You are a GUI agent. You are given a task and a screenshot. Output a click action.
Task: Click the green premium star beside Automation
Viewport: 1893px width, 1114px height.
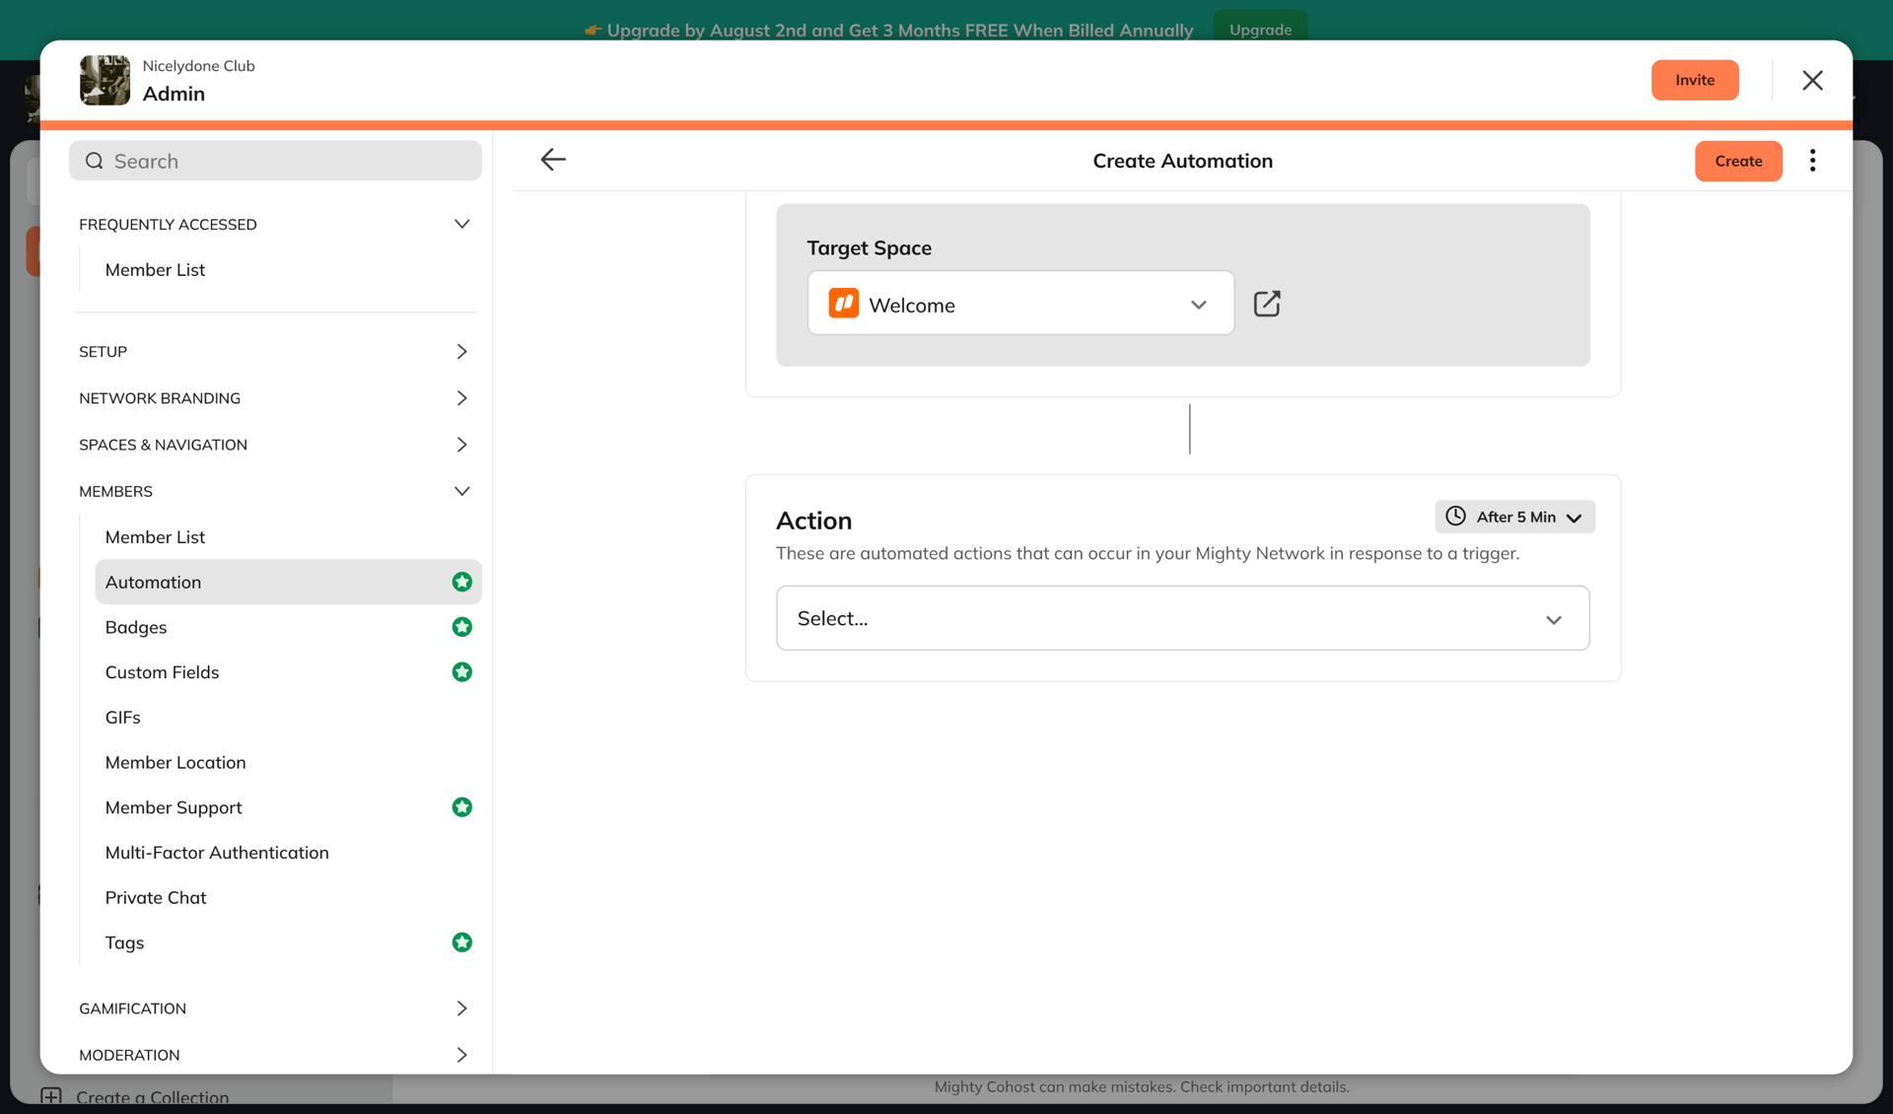click(461, 582)
